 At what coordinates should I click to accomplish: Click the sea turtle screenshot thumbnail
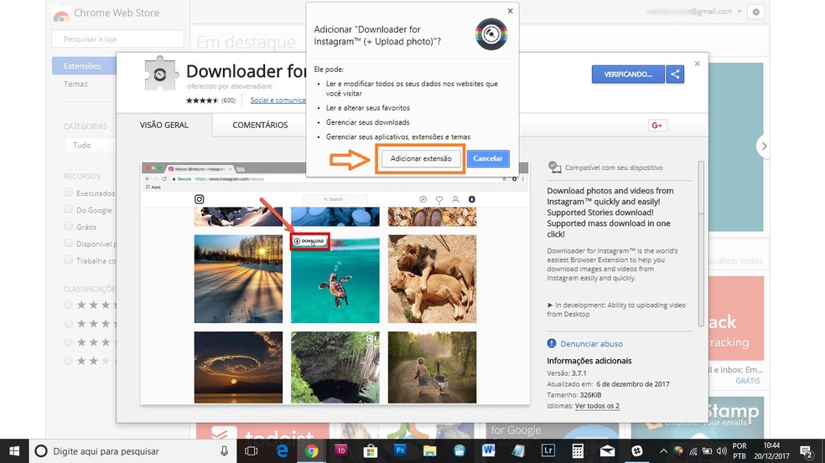click(x=335, y=279)
